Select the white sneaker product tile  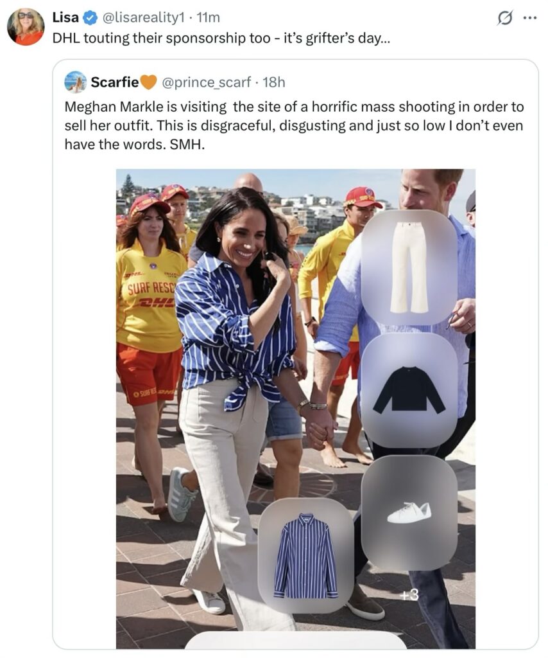tap(409, 513)
